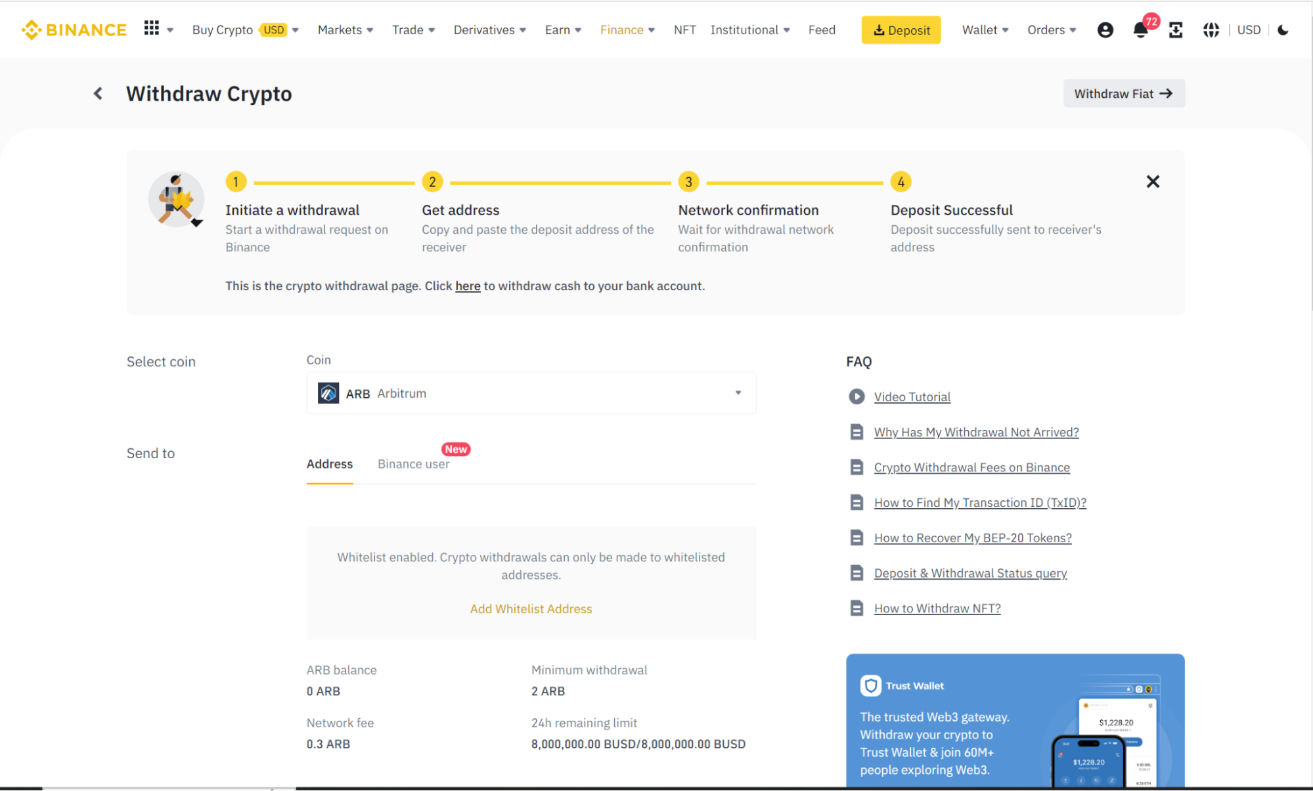Click the Video Tutorial play icon
1313x791 pixels.
pos(857,396)
